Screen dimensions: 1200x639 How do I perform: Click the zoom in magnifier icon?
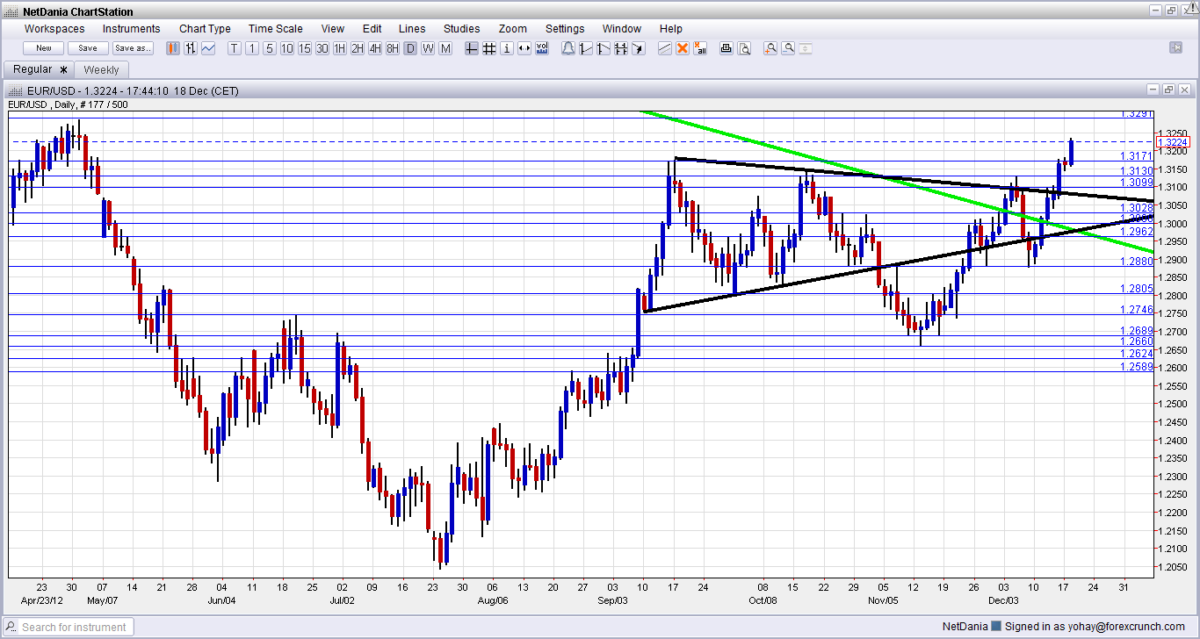point(770,48)
